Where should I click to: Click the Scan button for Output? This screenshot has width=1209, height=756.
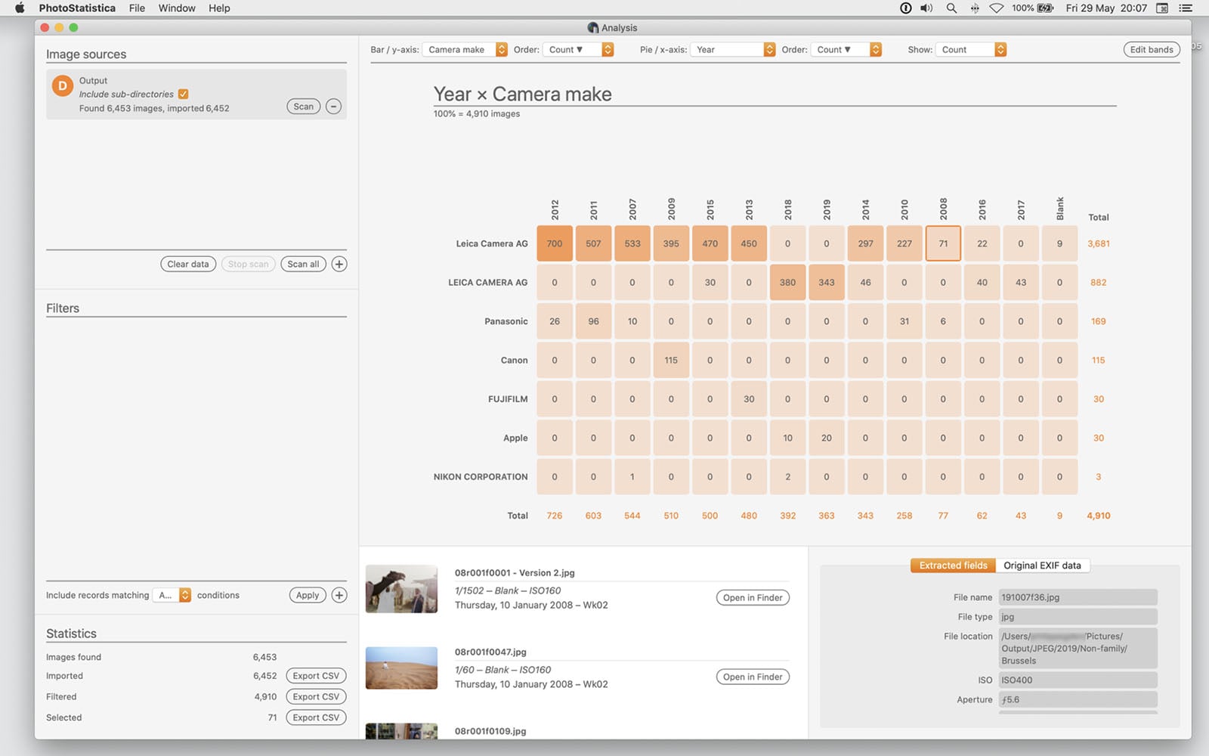pyautogui.click(x=304, y=107)
